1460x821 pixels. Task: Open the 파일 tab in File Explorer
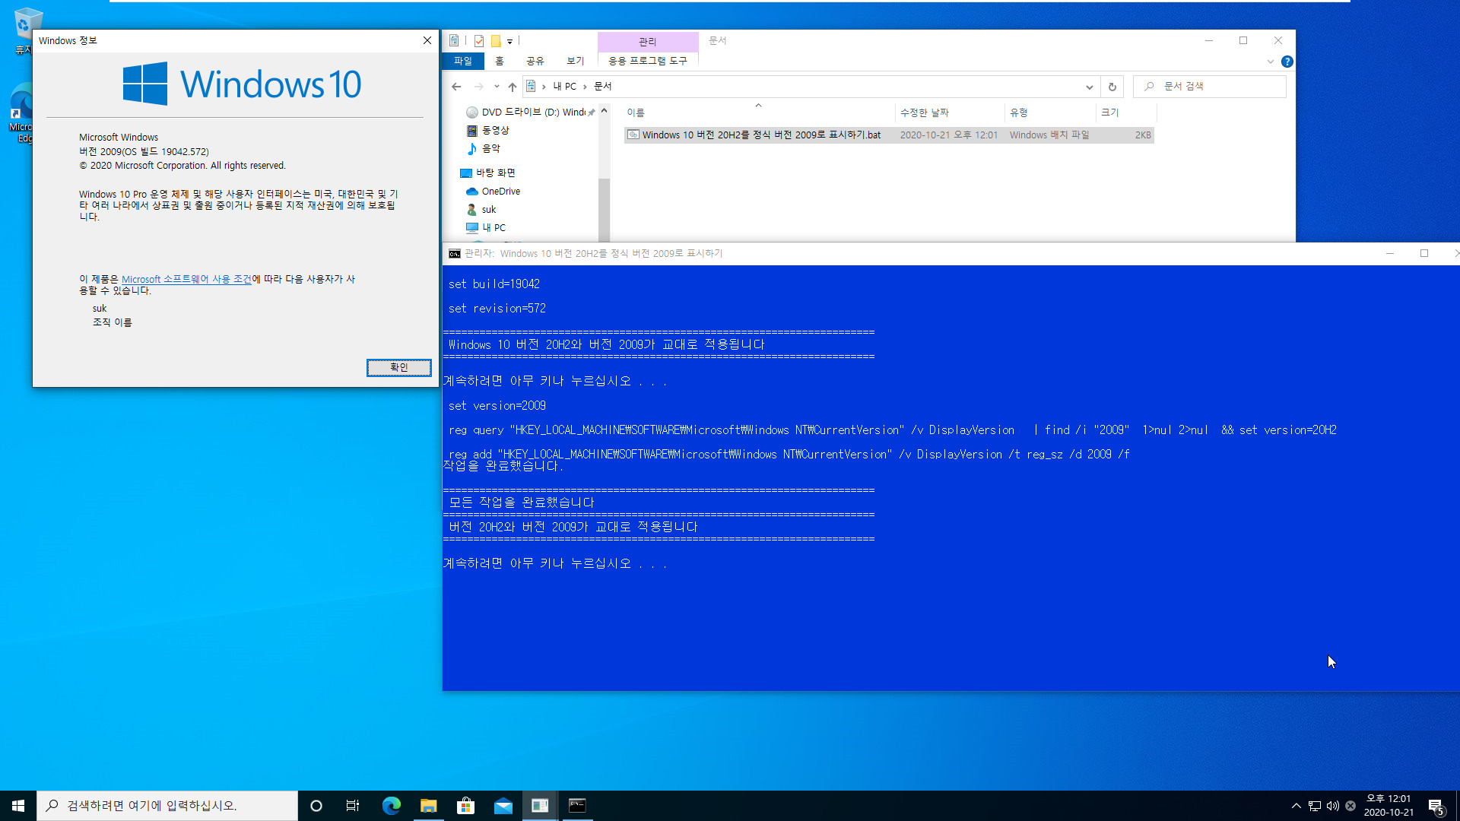(462, 61)
